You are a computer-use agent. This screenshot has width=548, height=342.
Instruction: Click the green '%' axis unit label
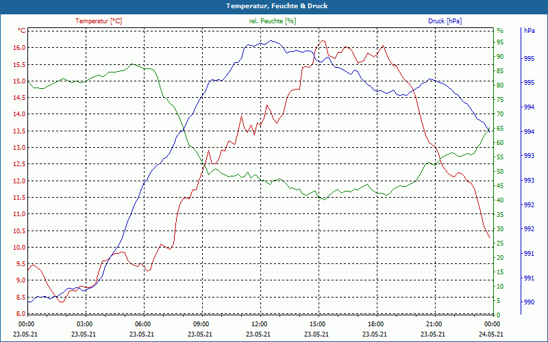click(x=500, y=31)
